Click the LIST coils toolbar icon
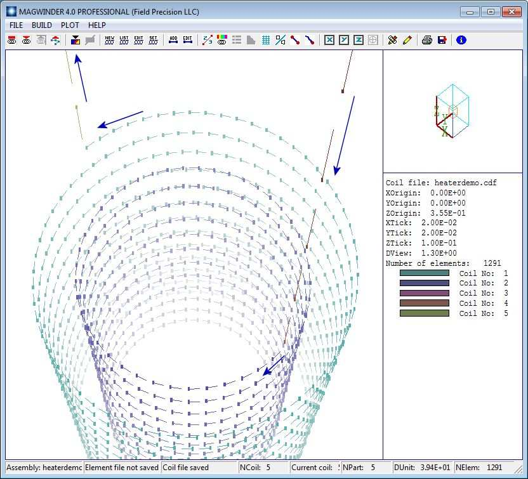 (x=124, y=40)
